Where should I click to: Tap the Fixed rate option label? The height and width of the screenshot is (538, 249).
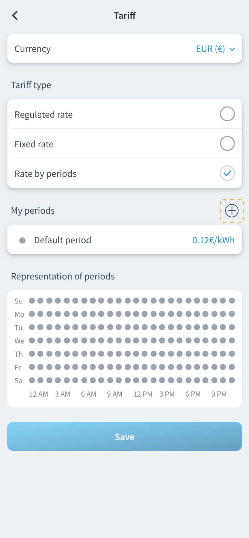point(34,144)
